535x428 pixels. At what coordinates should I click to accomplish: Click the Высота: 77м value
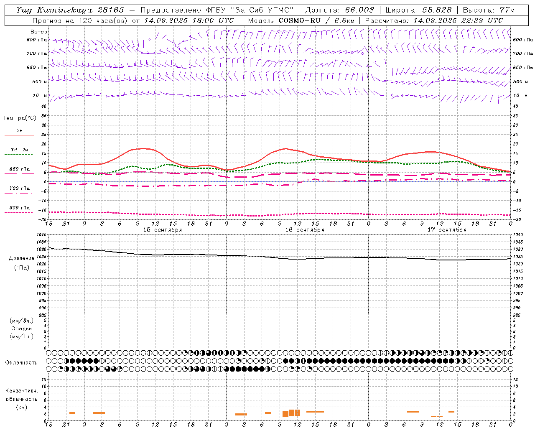coord(489,10)
